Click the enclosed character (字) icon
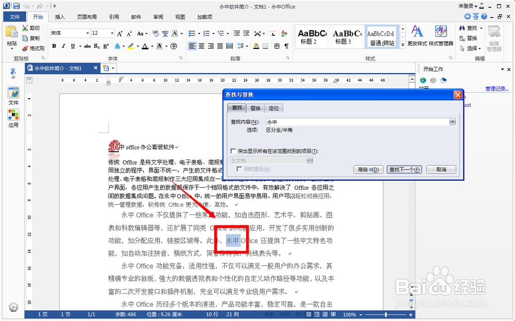This screenshot has width=515, height=321. pyautogui.click(x=174, y=46)
